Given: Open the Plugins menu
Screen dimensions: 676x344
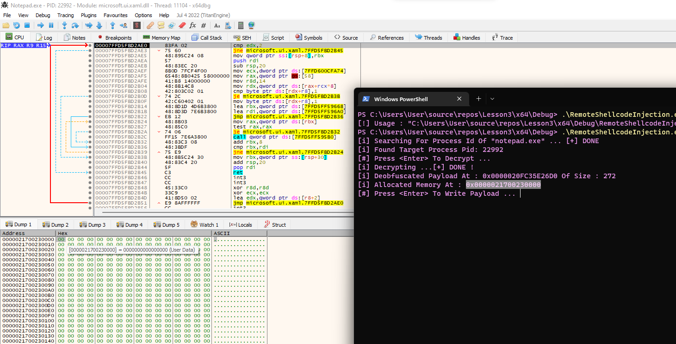Looking at the screenshot, I should pyautogui.click(x=89, y=15).
